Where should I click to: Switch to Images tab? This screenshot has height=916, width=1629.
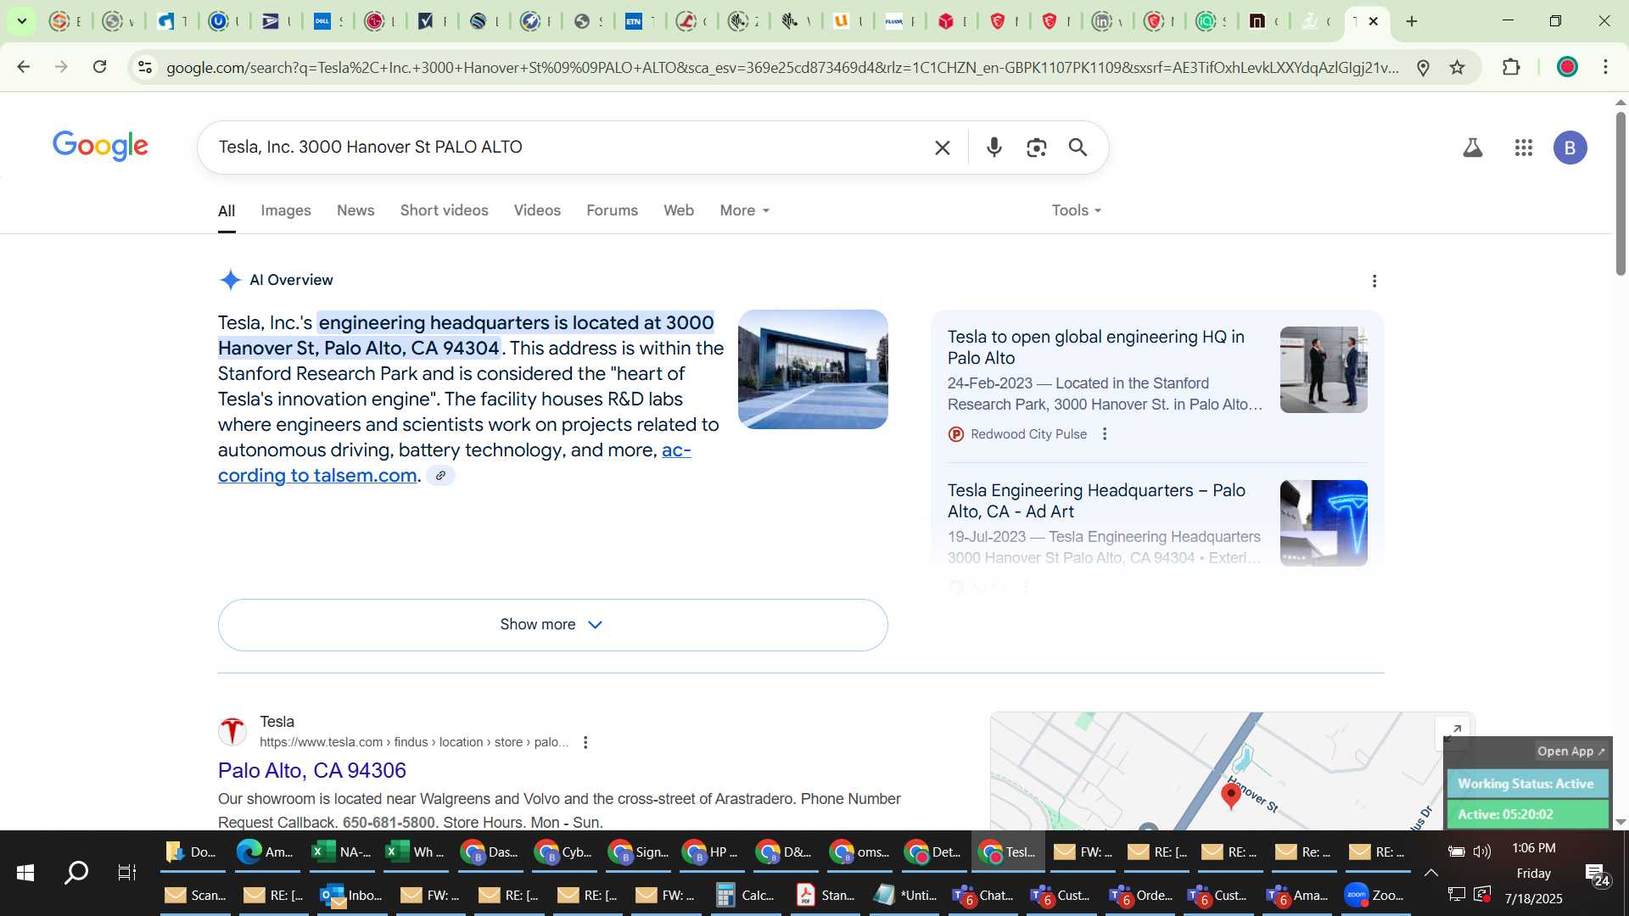[x=285, y=210]
